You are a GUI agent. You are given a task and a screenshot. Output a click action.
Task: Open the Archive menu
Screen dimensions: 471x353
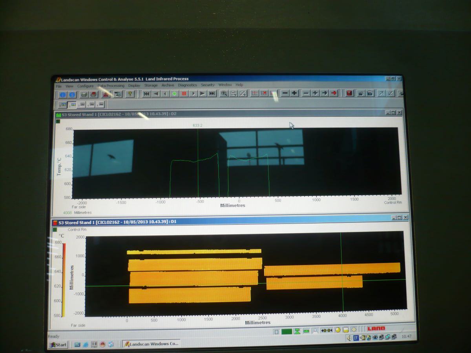tap(168, 85)
